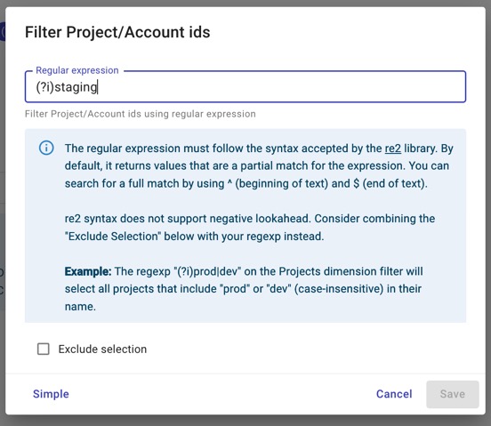The image size is (491, 426).
Task: Click the negative lookahead note paragraph
Action: point(250,228)
